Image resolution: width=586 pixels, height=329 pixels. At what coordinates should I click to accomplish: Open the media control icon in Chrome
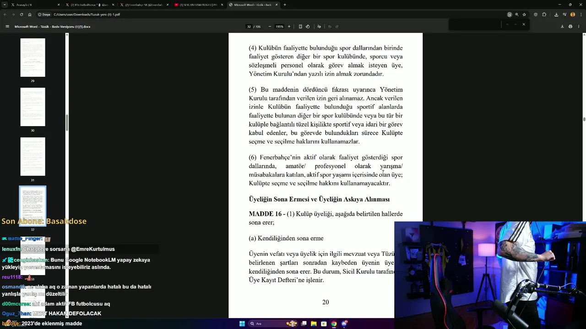pyautogui.click(x=564, y=15)
